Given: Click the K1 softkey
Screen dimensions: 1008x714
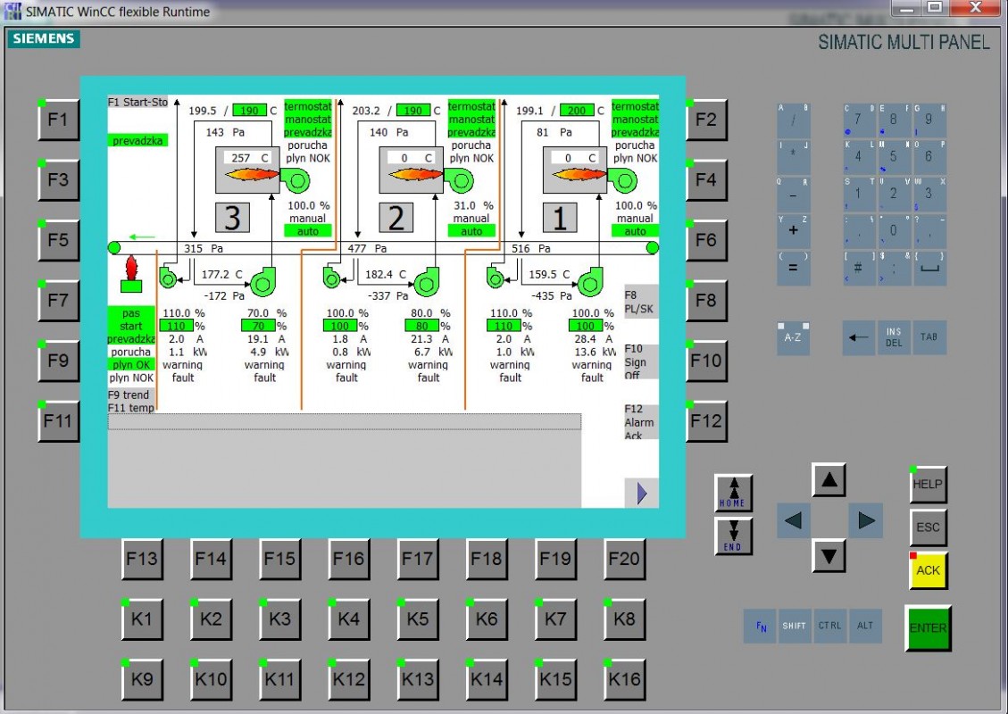Looking at the screenshot, I should pos(141,619).
